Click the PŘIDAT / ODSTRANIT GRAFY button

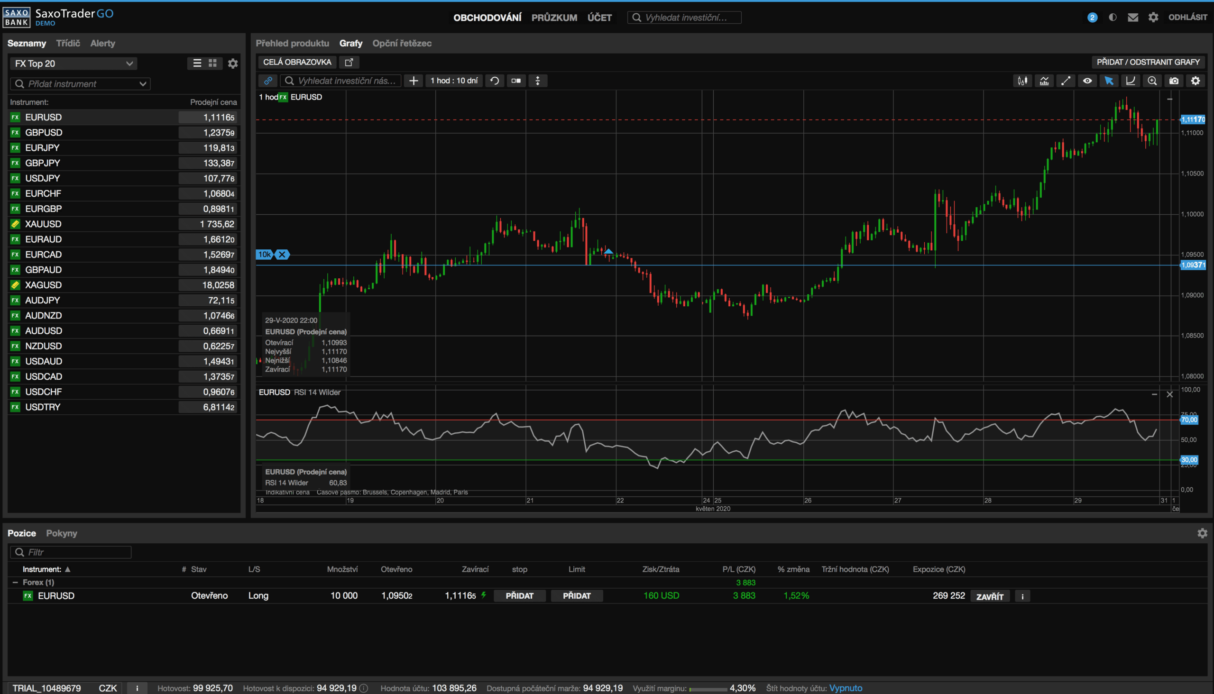(1148, 62)
